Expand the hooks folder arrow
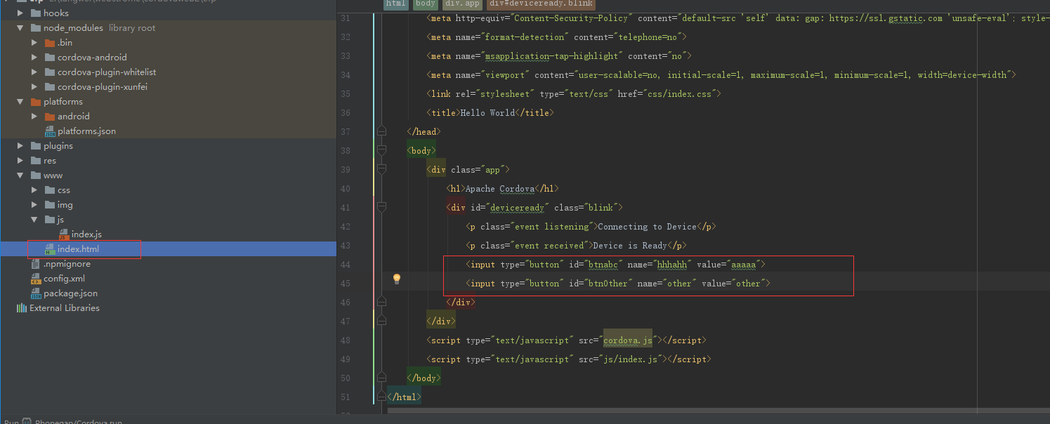1050x424 pixels. [21, 13]
